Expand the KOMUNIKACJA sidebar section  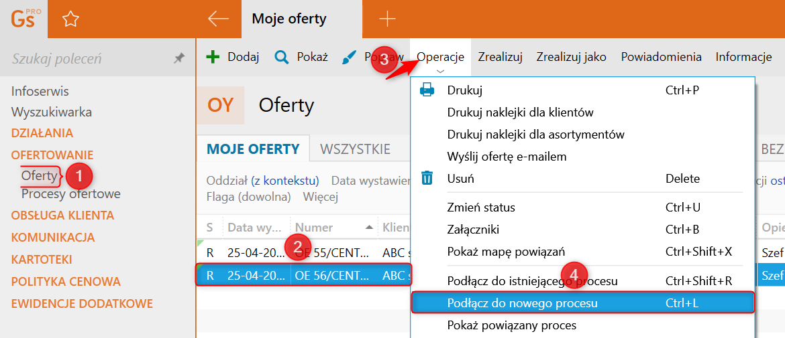pos(52,237)
